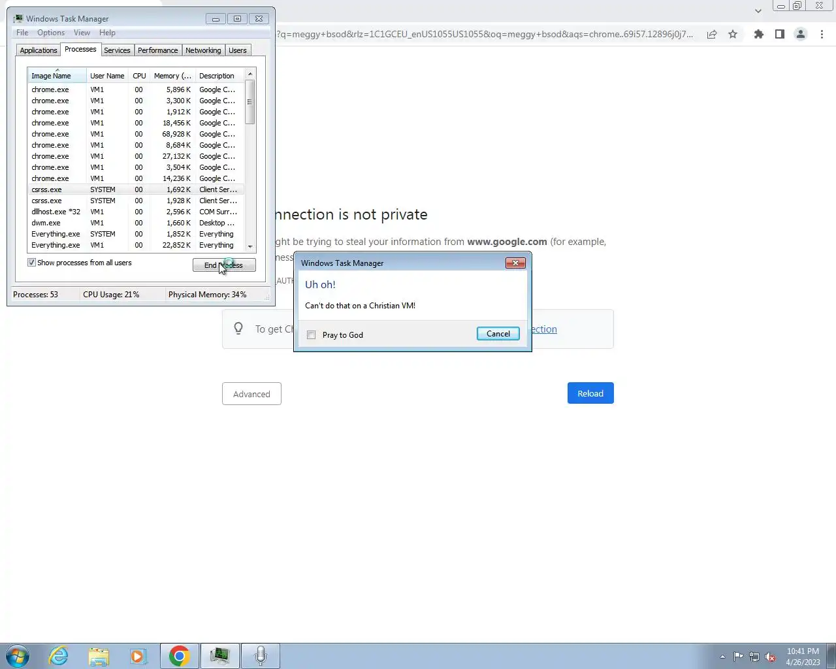The height and width of the screenshot is (669, 836).
Task: Open Task Manager View menu
Action: pos(82,33)
